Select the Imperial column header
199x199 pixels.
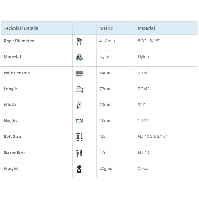[146, 28]
